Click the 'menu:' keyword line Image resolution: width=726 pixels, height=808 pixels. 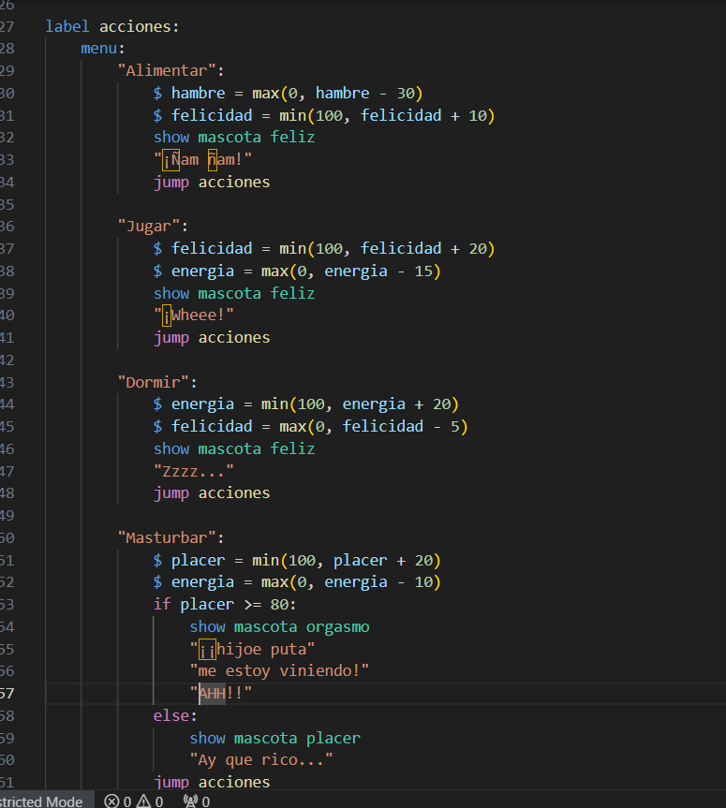point(103,49)
